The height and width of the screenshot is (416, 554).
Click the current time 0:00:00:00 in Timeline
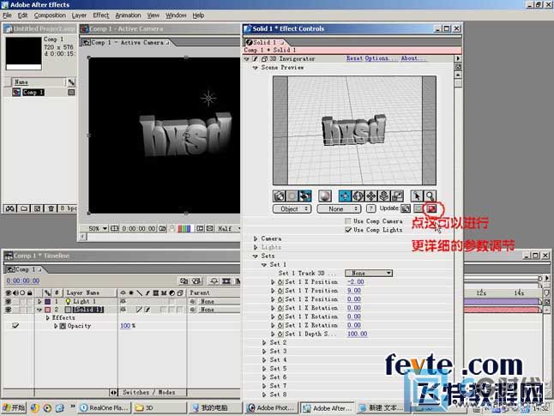(23, 281)
